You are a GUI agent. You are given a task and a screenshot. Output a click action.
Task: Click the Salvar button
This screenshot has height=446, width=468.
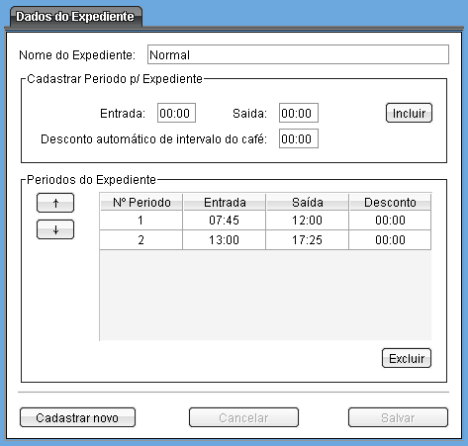[x=398, y=417]
